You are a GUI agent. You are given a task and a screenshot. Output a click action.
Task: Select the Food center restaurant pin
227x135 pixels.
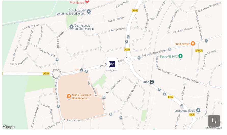[193, 44]
